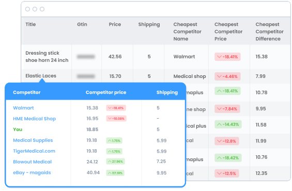Open the eBay - magaids link

(x=32, y=172)
